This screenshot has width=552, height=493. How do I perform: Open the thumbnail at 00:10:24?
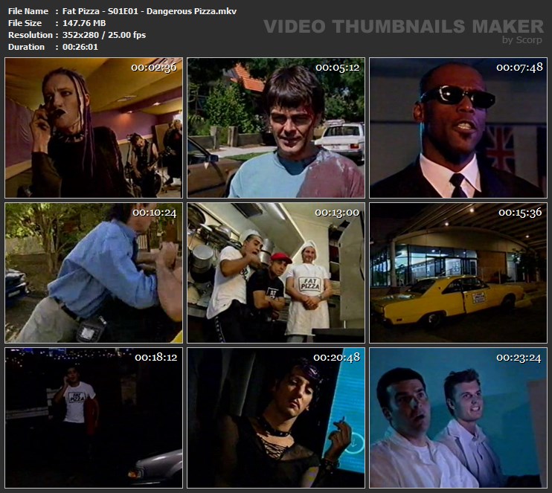[94, 273]
